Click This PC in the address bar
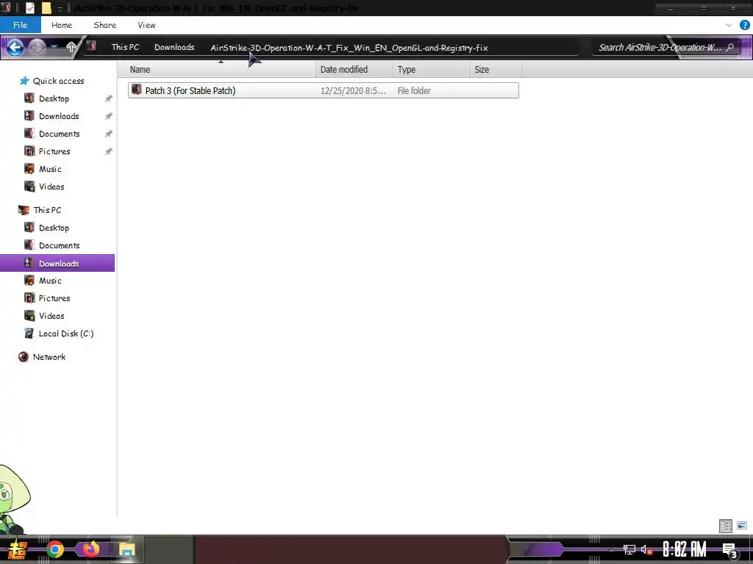This screenshot has height=564, width=753. pyautogui.click(x=125, y=47)
